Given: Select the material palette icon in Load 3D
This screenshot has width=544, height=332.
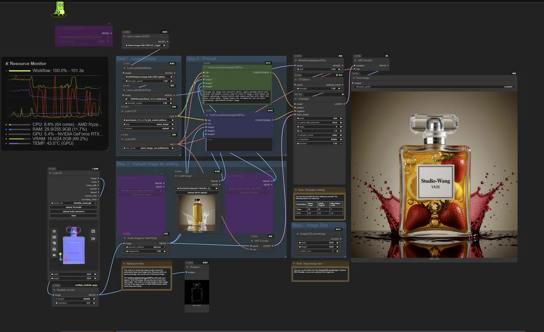Looking at the screenshot, I should point(54,243).
